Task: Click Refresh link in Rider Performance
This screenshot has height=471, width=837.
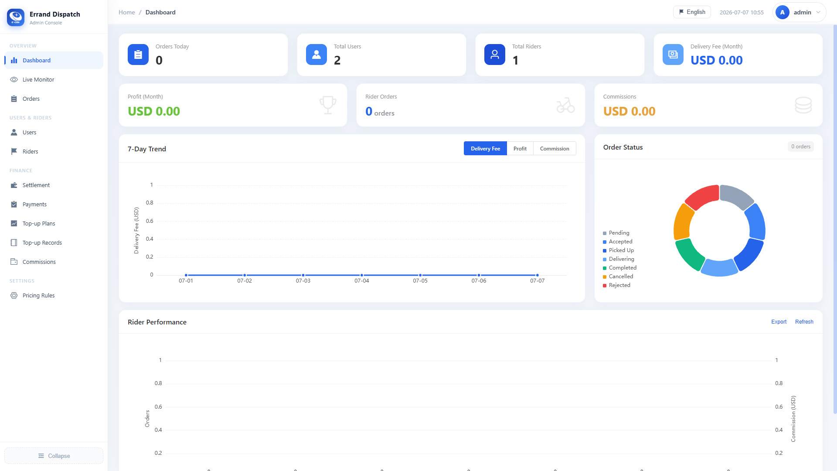Action: tap(804, 322)
